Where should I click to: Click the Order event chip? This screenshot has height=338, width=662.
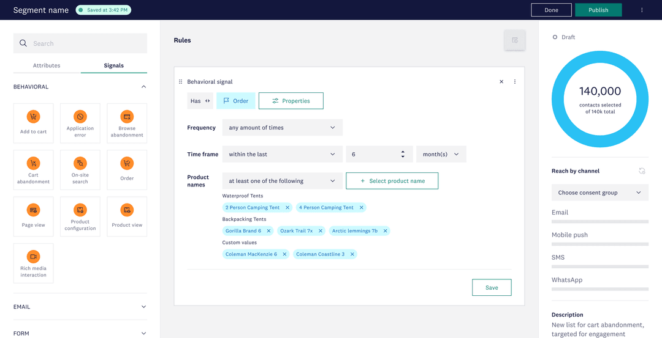point(235,101)
